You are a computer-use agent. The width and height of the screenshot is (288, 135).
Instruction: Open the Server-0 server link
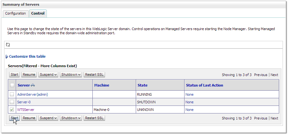click(x=24, y=102)
